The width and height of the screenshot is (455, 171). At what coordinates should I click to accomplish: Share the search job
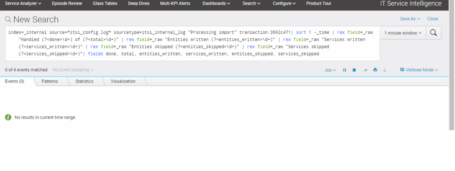click(x=365, y=70)
